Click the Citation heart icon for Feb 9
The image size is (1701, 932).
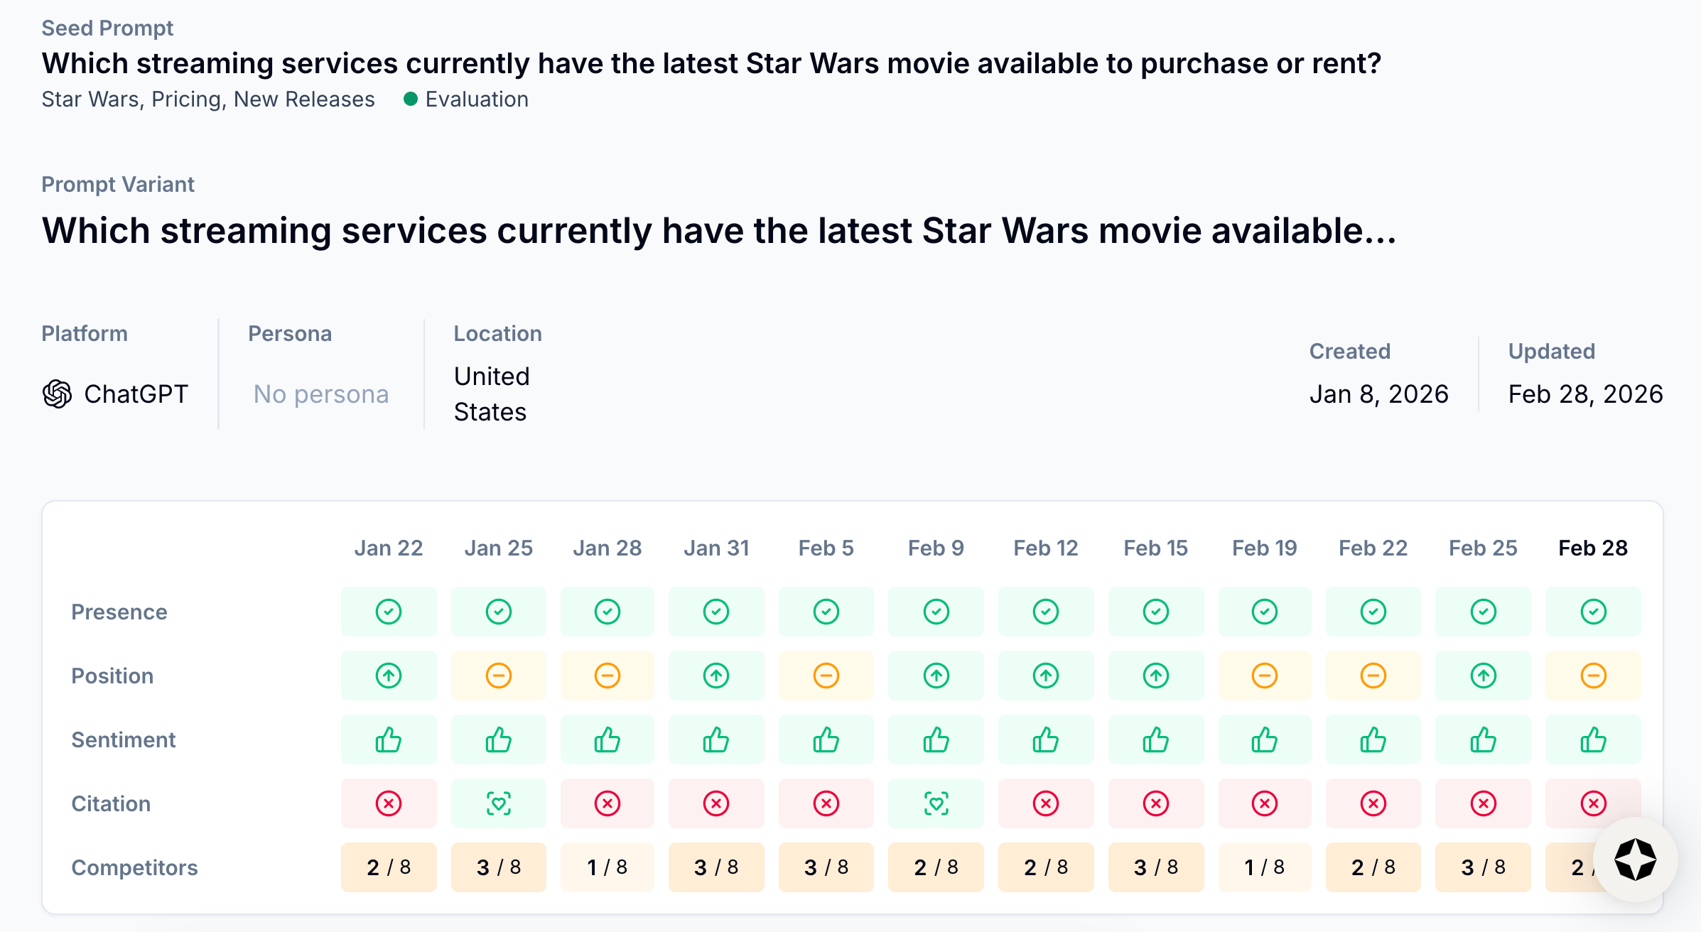point(936,803)
